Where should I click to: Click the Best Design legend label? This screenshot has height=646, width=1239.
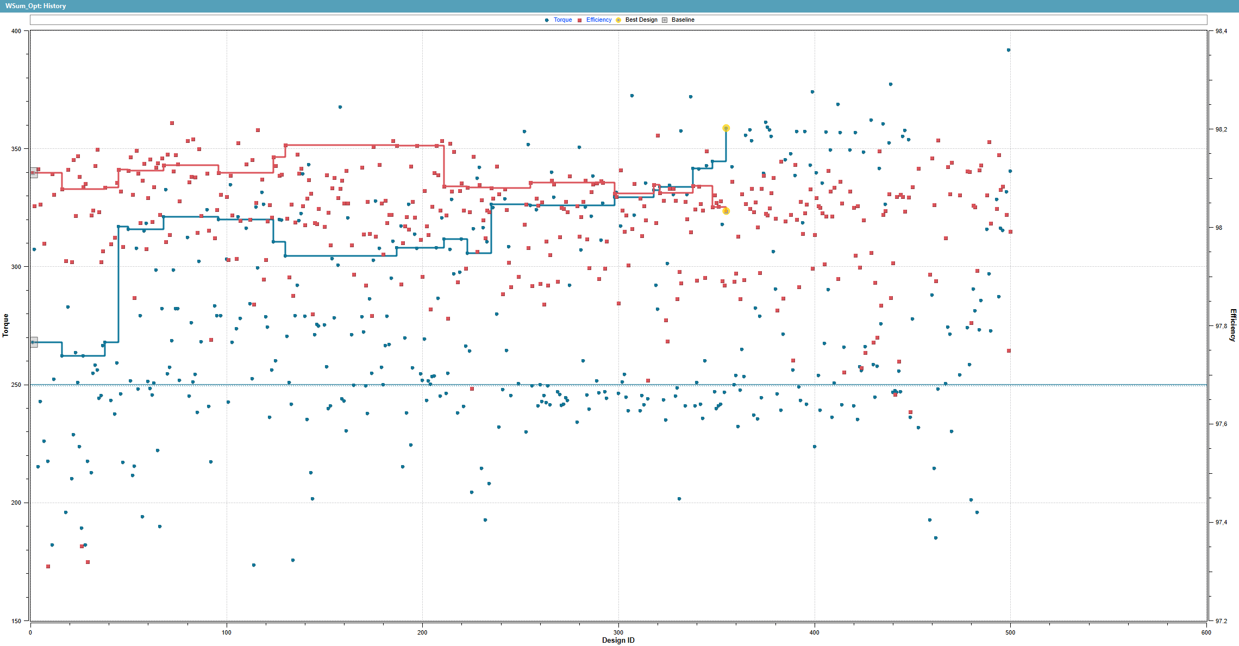[x=641, y=20]
